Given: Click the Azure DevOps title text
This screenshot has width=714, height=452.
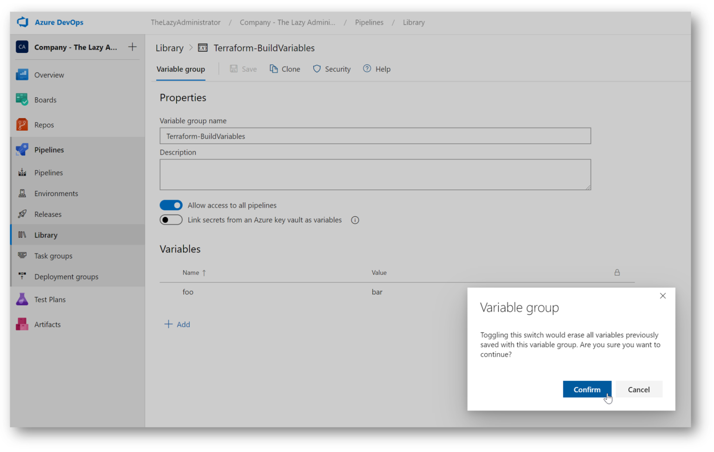Looking at the screenshot, I should [x=59, y=22].
